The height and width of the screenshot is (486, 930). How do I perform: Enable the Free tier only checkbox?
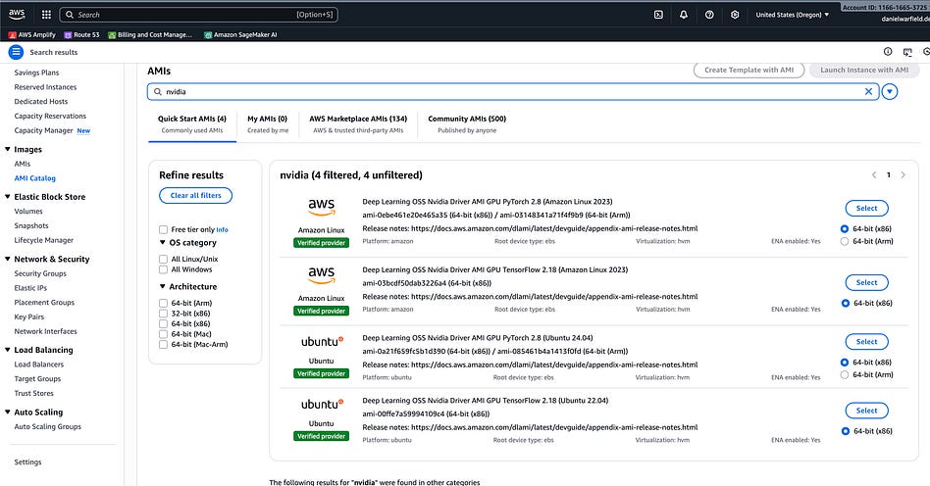(x=163, y=229)
